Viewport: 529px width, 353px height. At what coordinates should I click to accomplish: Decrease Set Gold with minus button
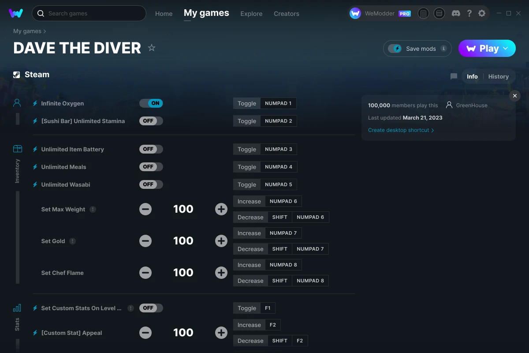(x=145, y=241)
